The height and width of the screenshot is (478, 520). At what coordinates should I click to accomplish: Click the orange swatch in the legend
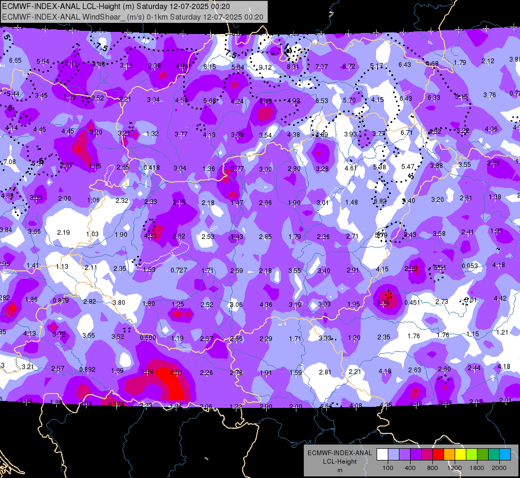[449, 455]
